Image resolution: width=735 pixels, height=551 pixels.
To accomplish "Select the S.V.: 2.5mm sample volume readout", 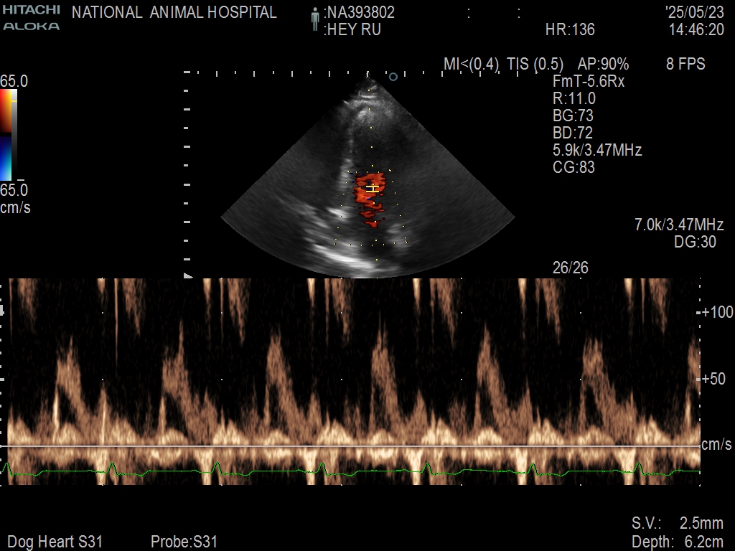I will 678,522.
